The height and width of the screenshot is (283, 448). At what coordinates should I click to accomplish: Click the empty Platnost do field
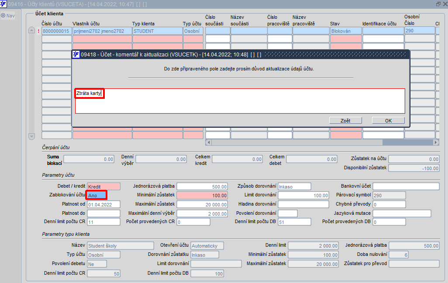click(x=104, y=213)
